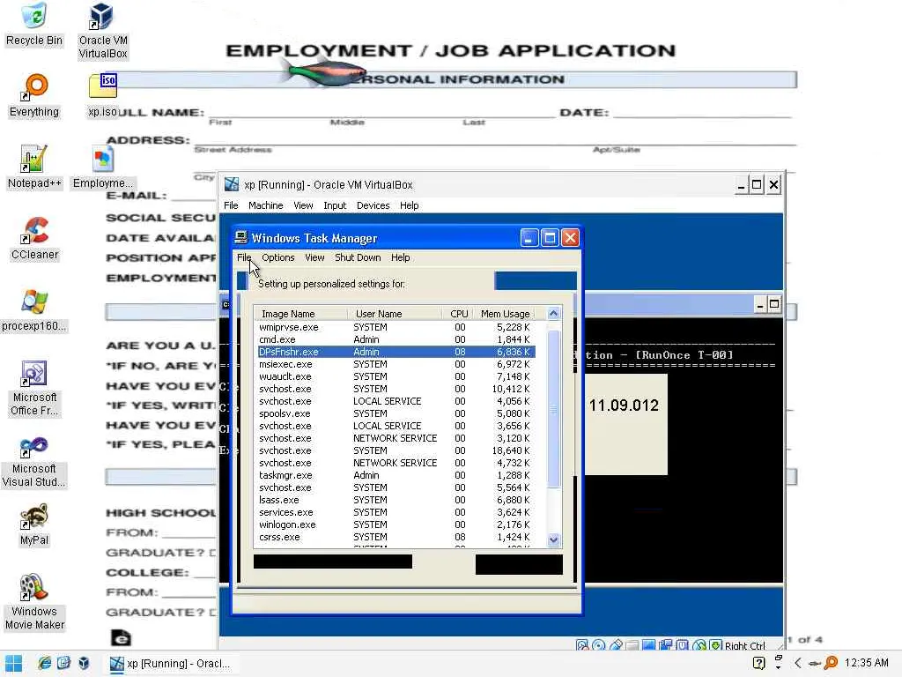Select the winlogon.exe process row
Screen dimensions: 902x677
pos(396,525)
